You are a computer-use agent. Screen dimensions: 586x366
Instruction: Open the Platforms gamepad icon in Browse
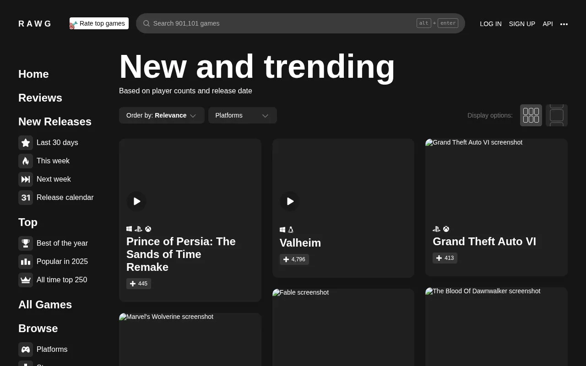click(26, 350)
